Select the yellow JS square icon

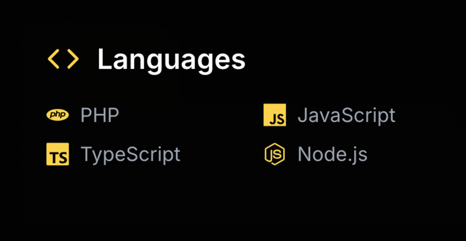(275, 115)
